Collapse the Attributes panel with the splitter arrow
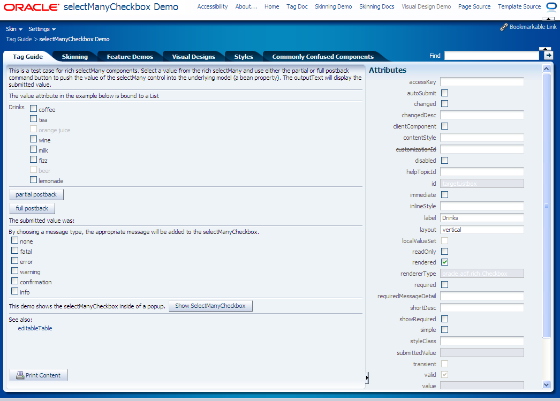The width and height of the screenshot is (560, 401). (367, 377)
